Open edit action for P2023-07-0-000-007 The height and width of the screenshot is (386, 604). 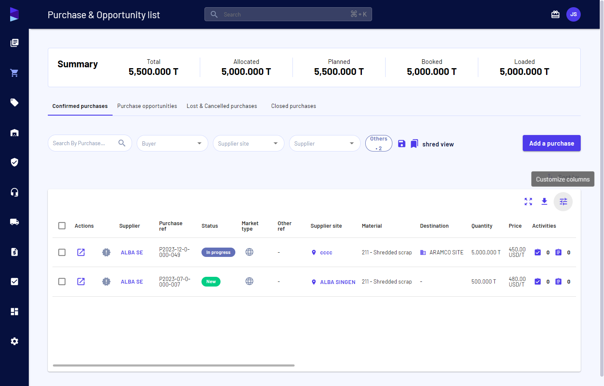(81, 281)
